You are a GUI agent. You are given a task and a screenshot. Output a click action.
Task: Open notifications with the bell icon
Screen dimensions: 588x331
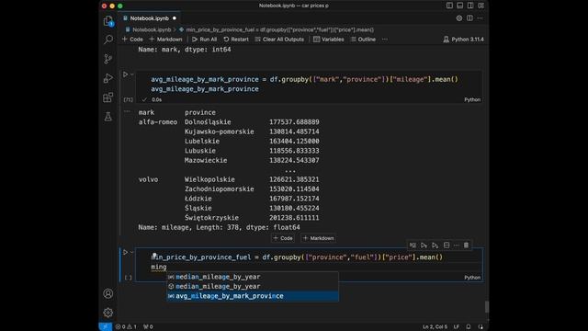coord(469,326)
